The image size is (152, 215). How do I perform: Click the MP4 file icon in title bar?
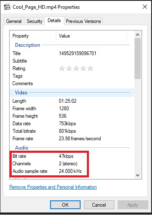click(7, 7)
